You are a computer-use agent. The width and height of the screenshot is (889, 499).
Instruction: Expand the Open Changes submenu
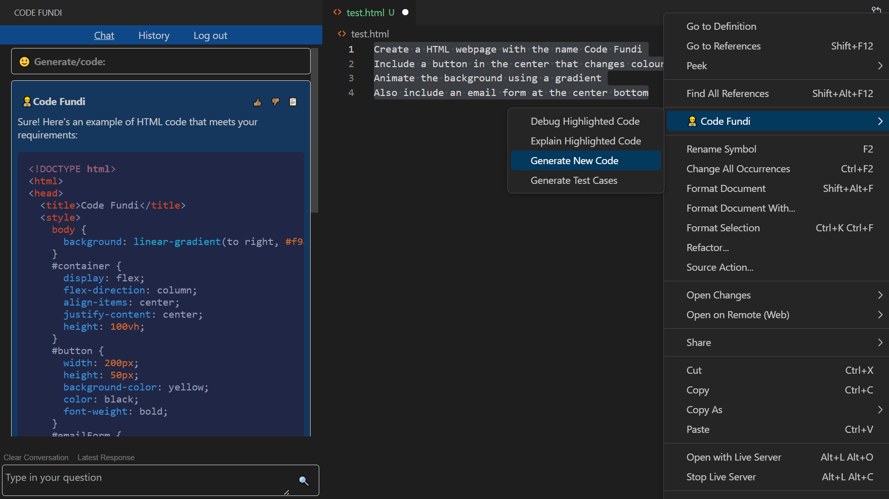880,295
